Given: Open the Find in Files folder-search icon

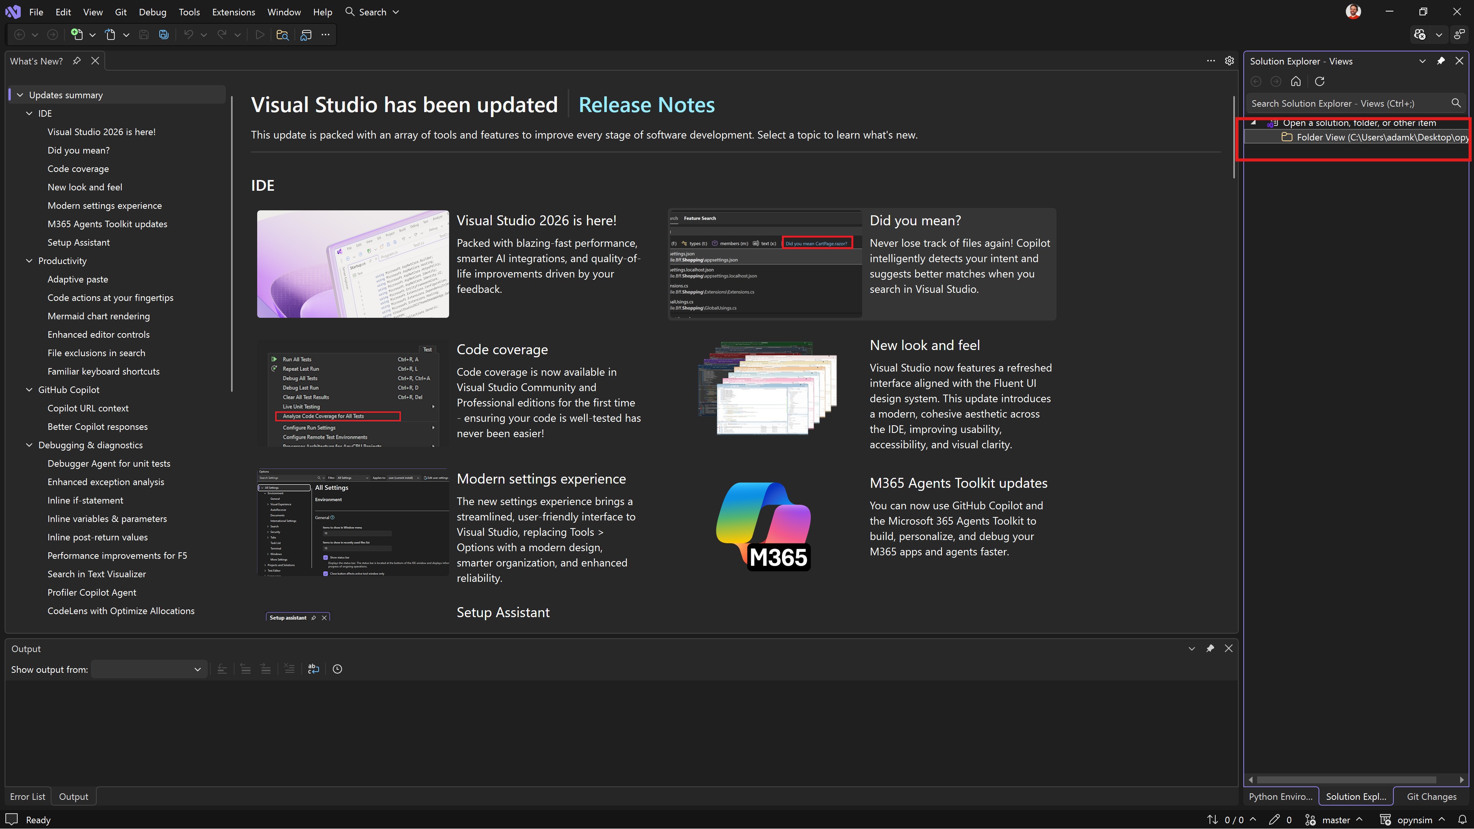Looking at the screenshot, I should coord(282,35).
